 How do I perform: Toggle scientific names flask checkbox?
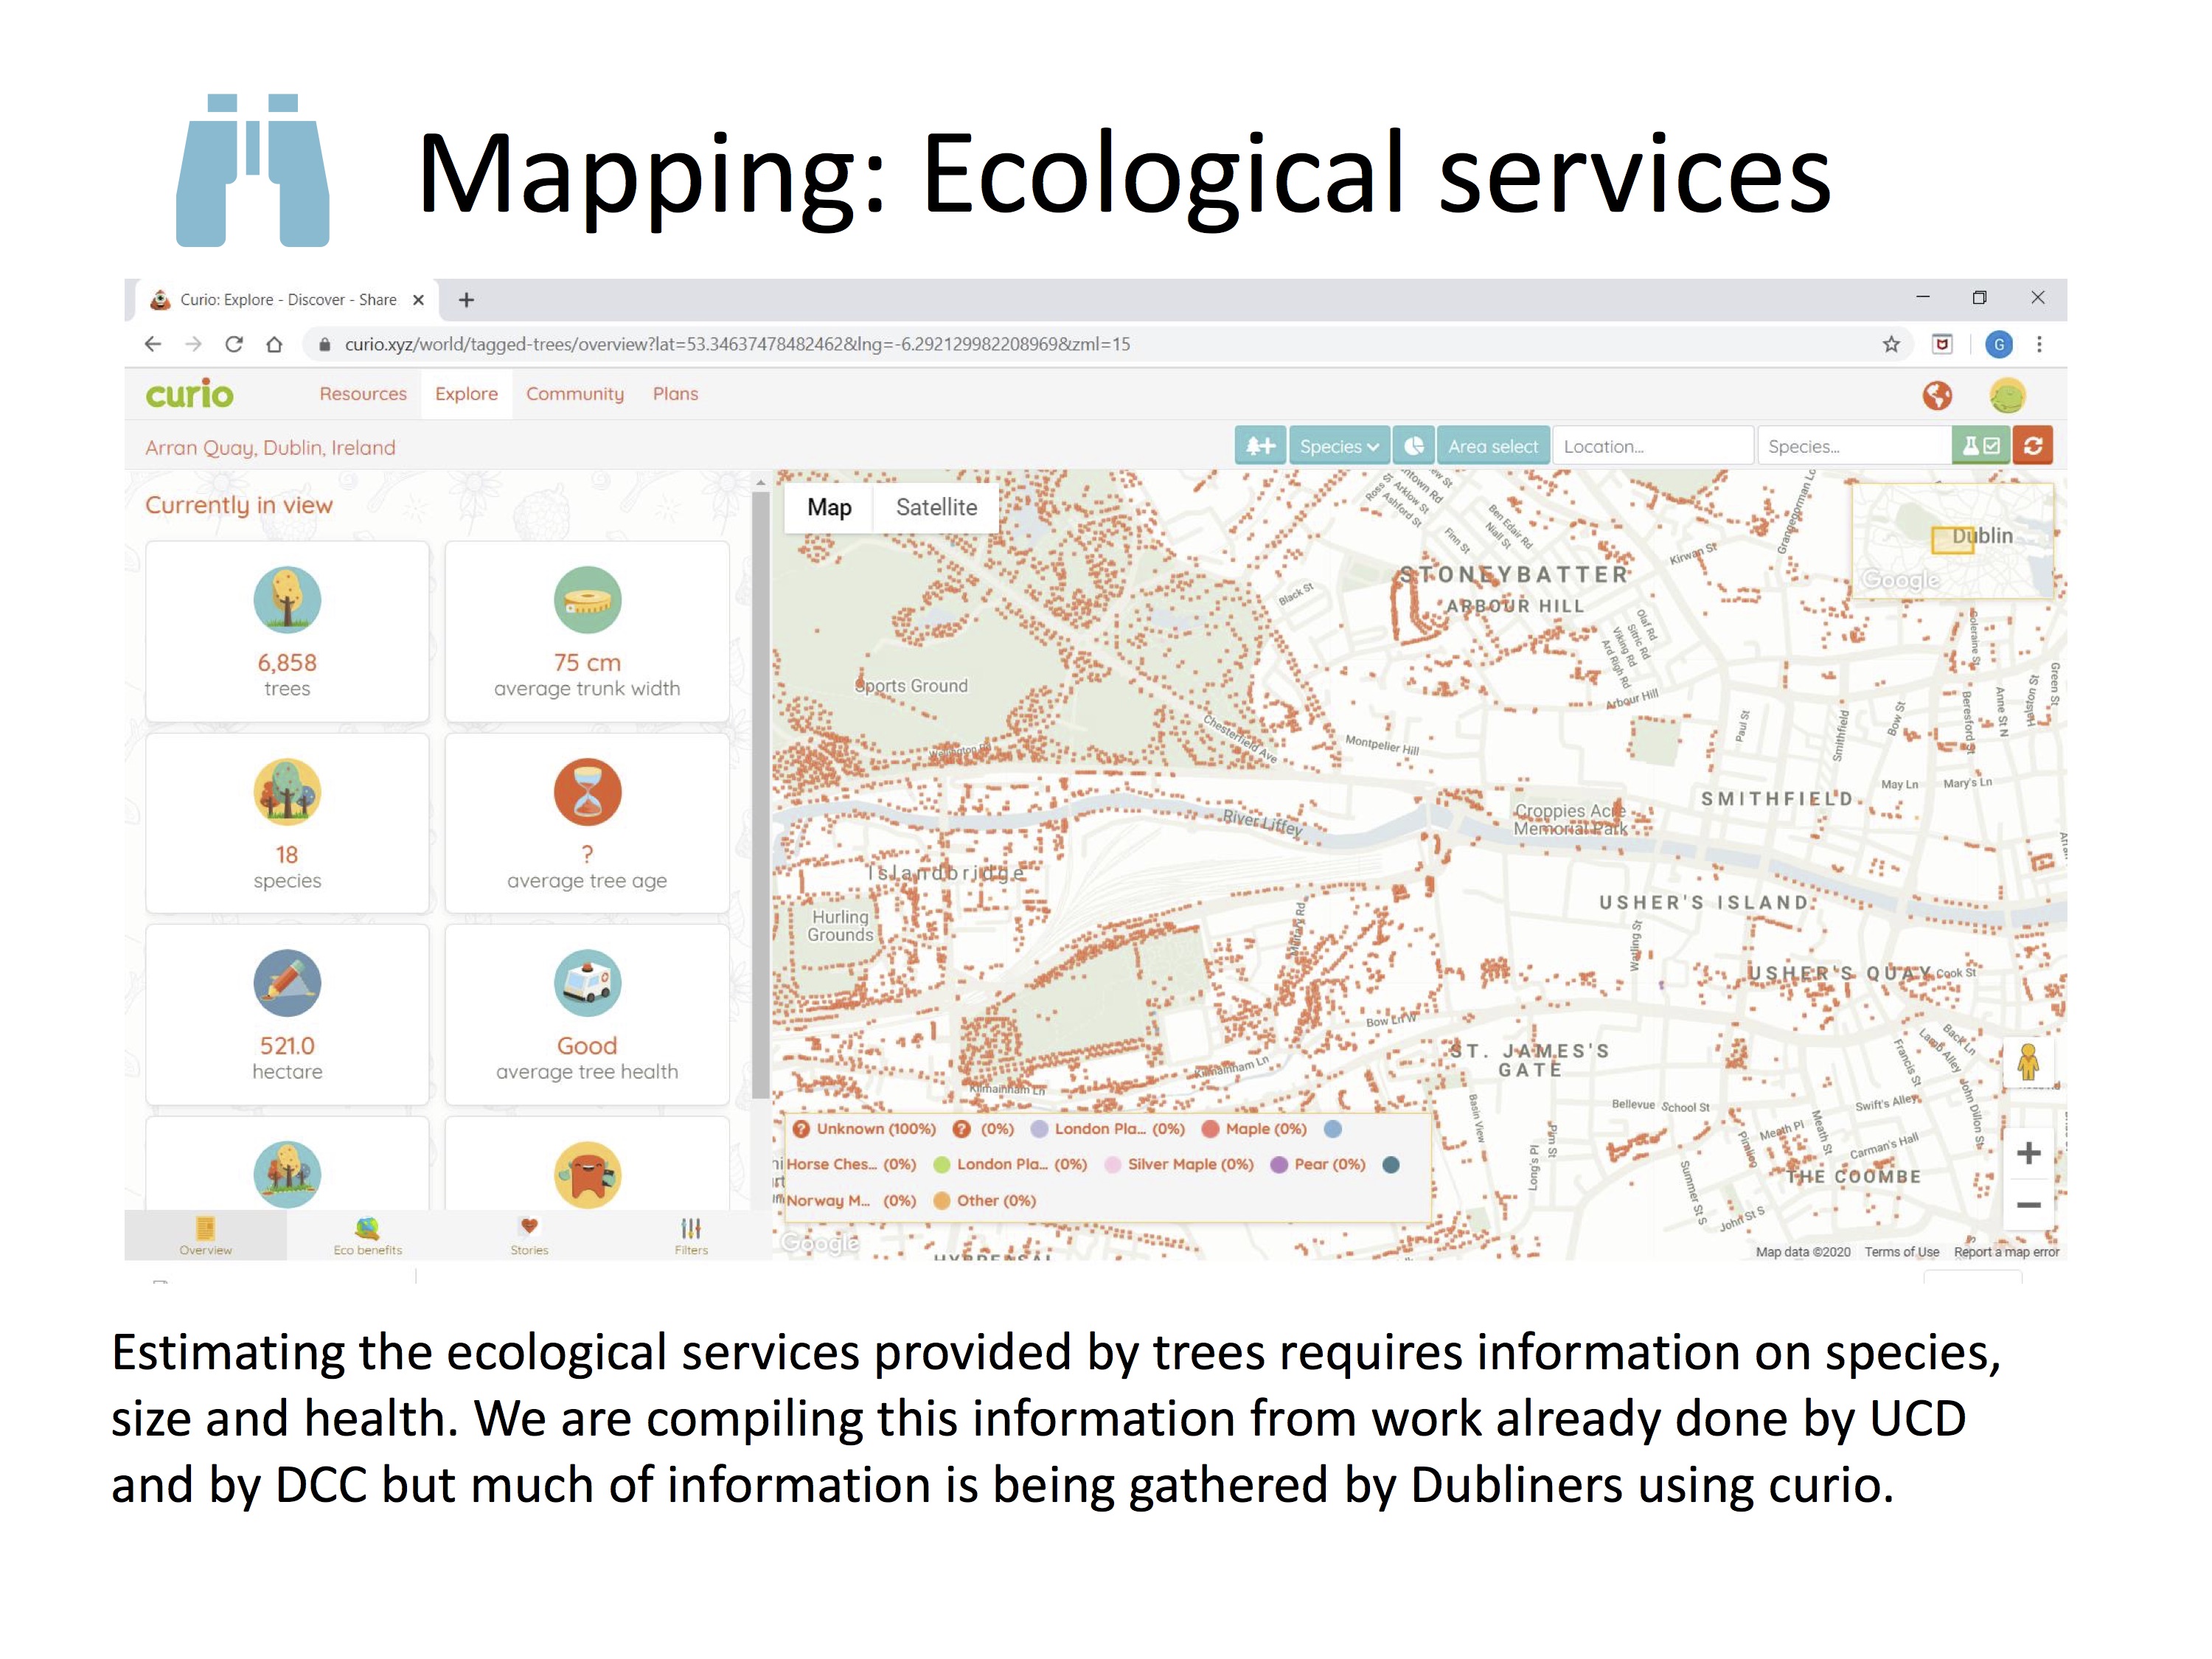click(1980, 446)
